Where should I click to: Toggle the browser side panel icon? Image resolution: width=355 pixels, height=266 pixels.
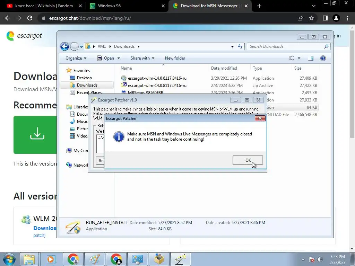point(325,18)
